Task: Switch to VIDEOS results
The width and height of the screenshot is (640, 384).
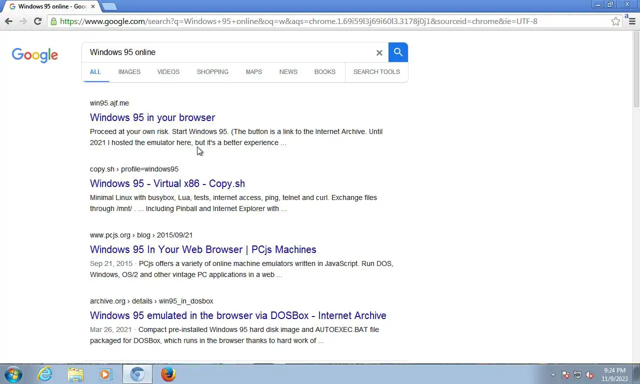Action: pos(168,72)
